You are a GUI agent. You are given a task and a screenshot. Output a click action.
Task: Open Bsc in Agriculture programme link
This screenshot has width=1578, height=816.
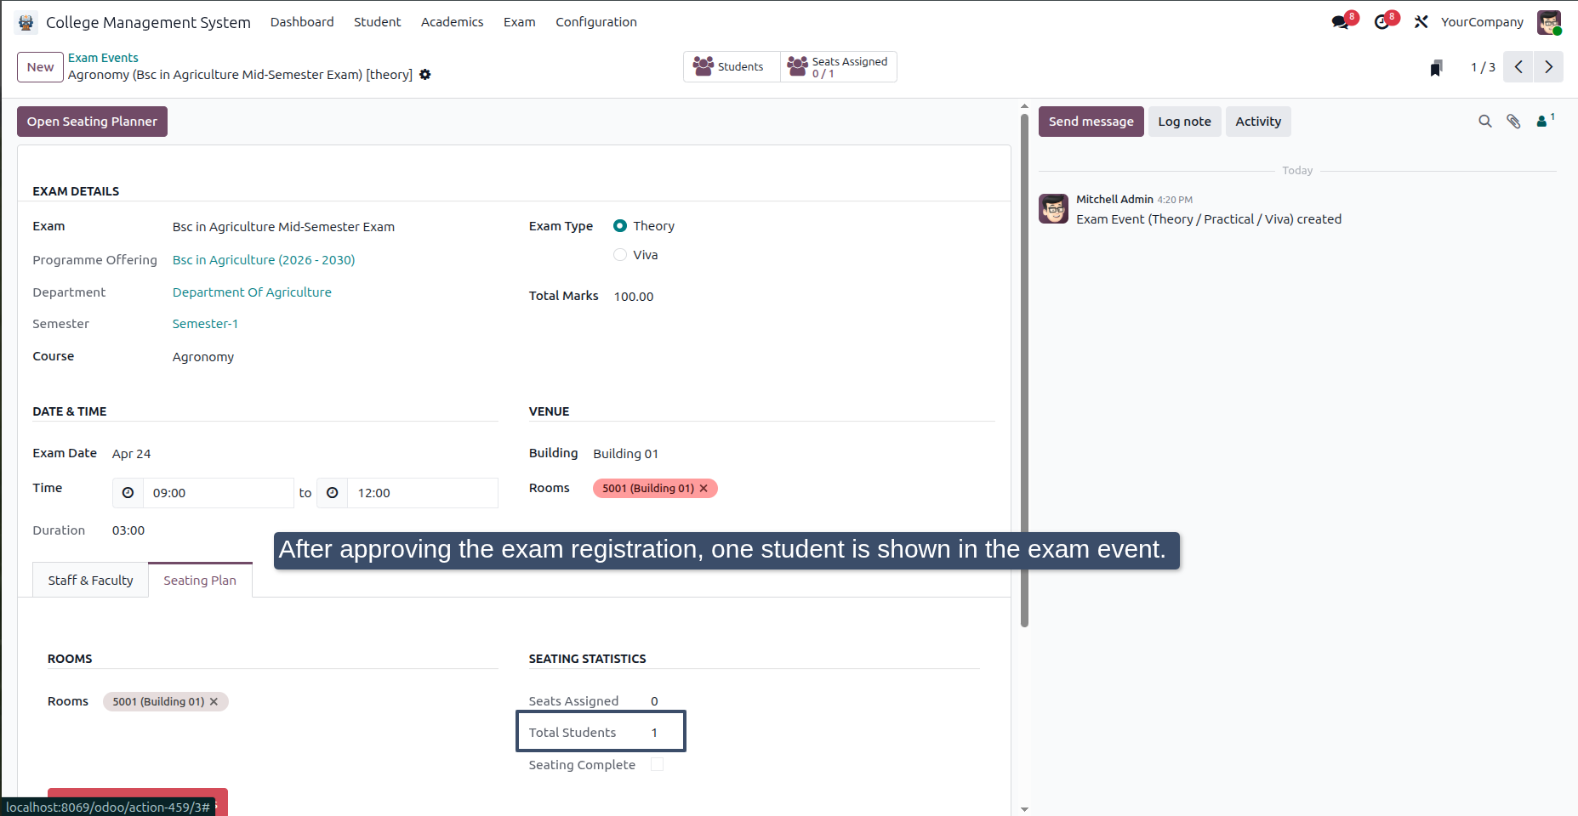(x=264, y=260)
